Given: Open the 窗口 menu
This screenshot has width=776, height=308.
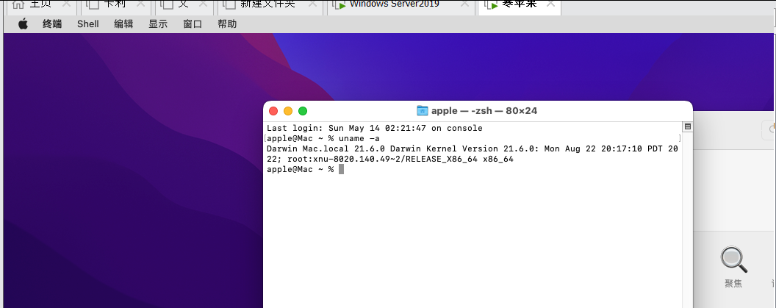Looking at the screenshot, I should click(193, 24).
